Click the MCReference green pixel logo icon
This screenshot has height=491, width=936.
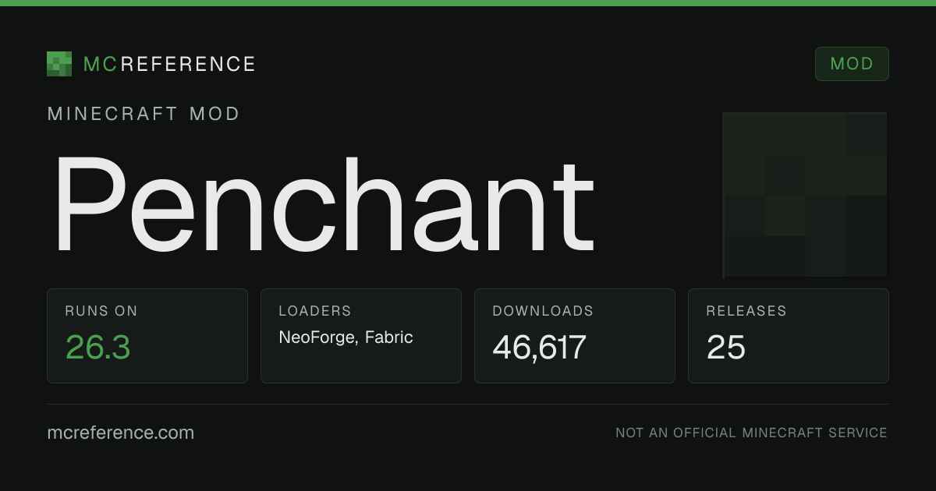pyautogui.click(x=59, y=64)
